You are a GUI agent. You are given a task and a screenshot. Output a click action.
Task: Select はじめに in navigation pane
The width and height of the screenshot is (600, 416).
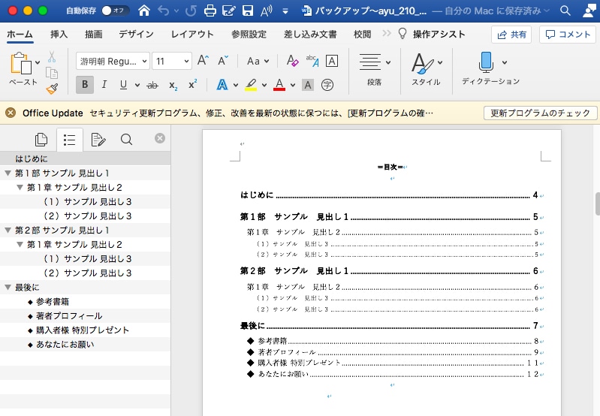point(85,158)
